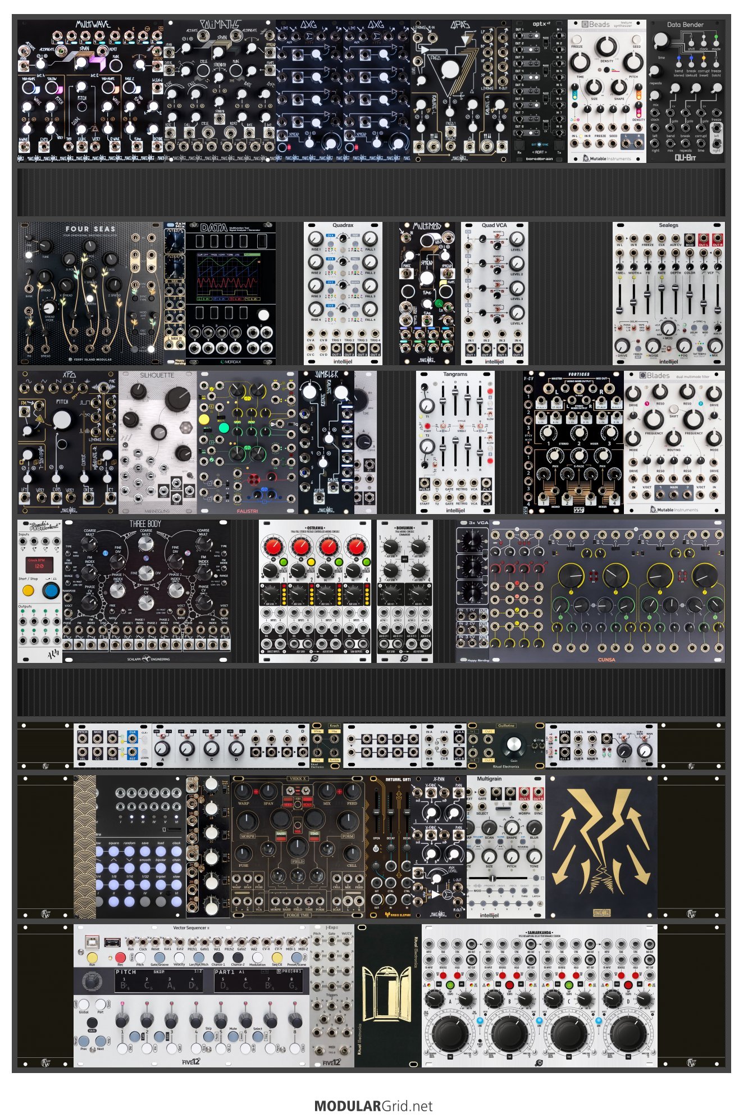Click the yellow Start/Stop button on Pamela's
The width and height of the screenshot is (748, 1118).
(x=28, y=590)
